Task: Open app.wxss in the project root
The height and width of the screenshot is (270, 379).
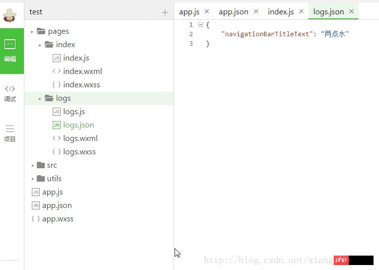Action: click(x=58, y=219)
